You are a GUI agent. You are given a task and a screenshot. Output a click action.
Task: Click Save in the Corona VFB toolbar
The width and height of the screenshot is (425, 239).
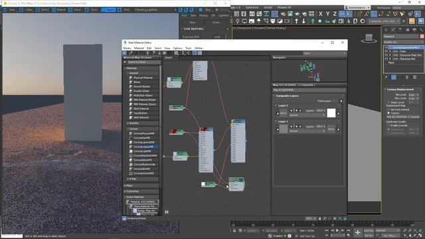click(10, 10)
